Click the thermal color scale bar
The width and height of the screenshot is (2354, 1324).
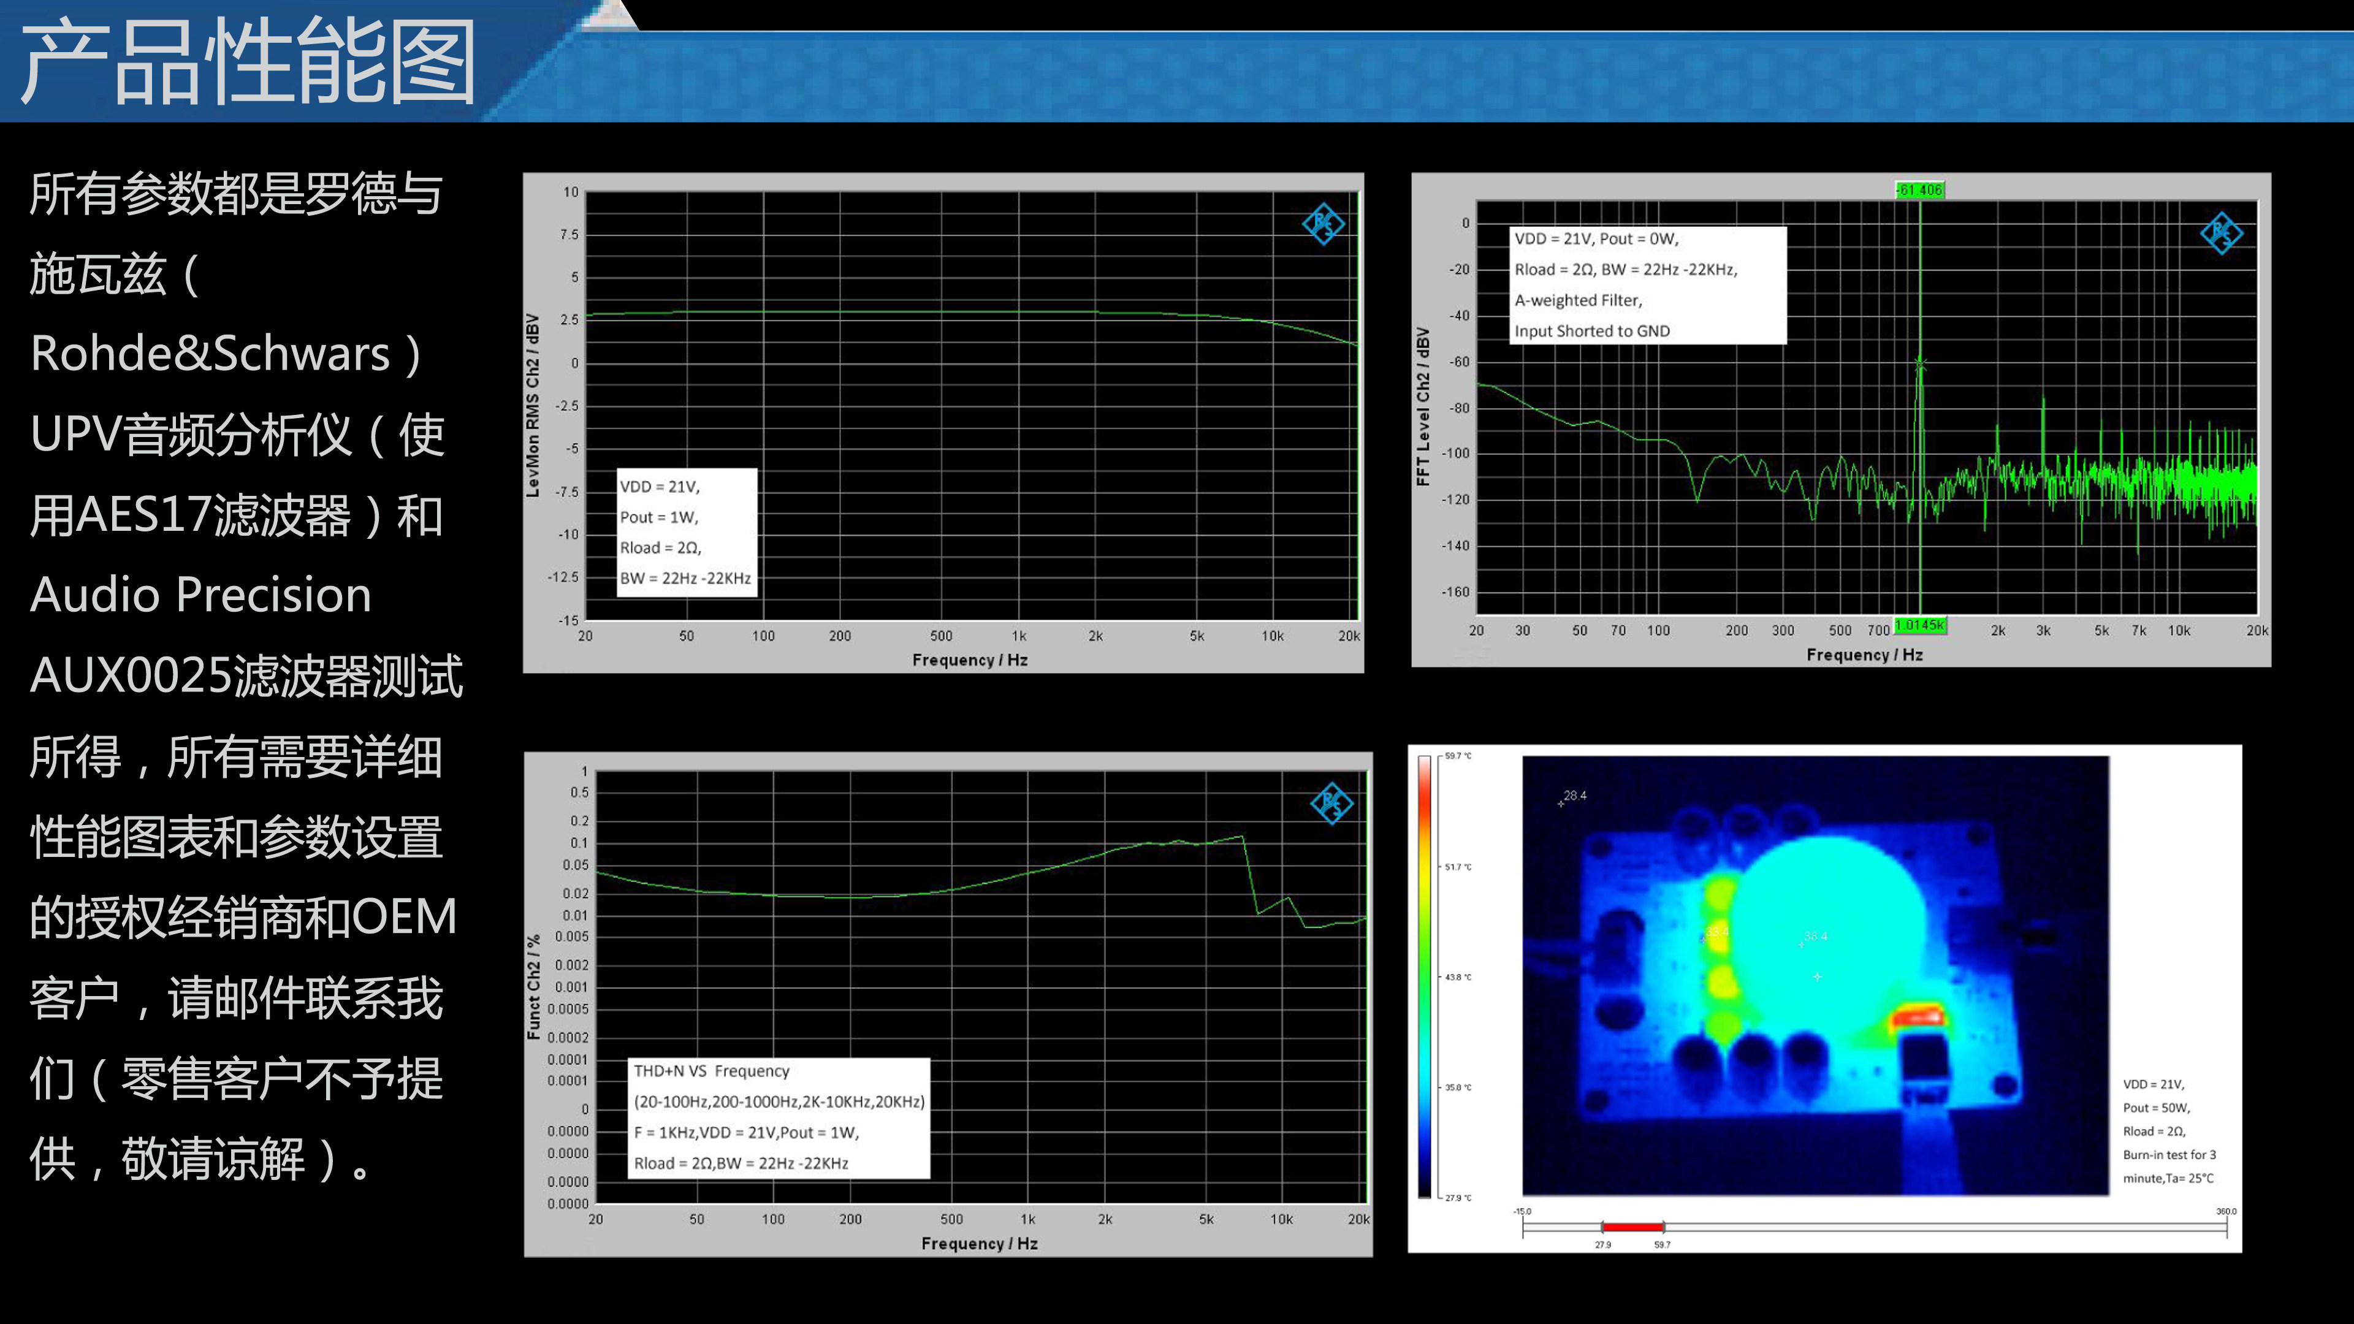[x=1425, y=976]
